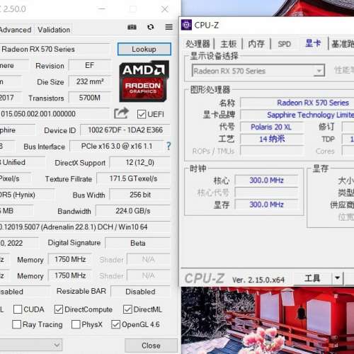Click the GPU-Z screenshot camera icon

tap(132, 27)
